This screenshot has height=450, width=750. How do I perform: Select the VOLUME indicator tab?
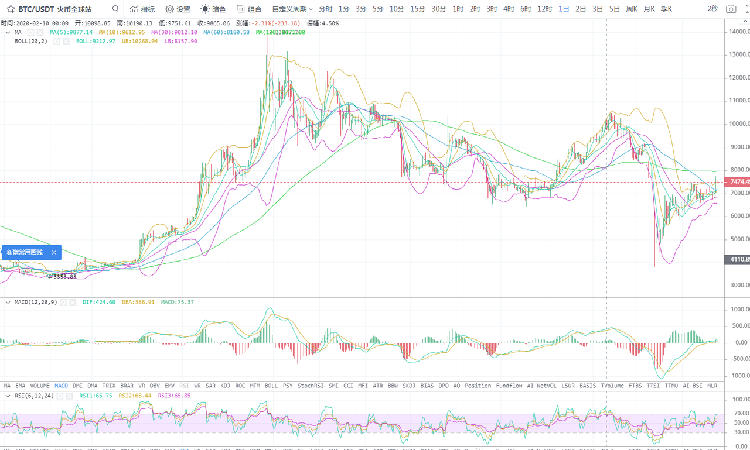click(x=40, y=386)
